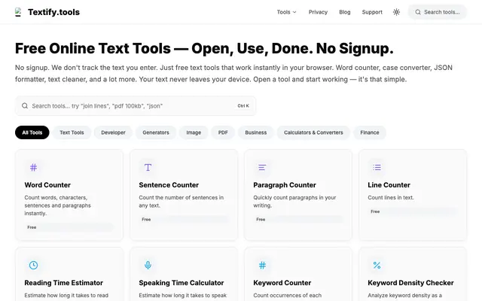This screenshot has height=301, width=482.
Task: Open the Sentence Counter tool title
Action: tap(169, 185)
